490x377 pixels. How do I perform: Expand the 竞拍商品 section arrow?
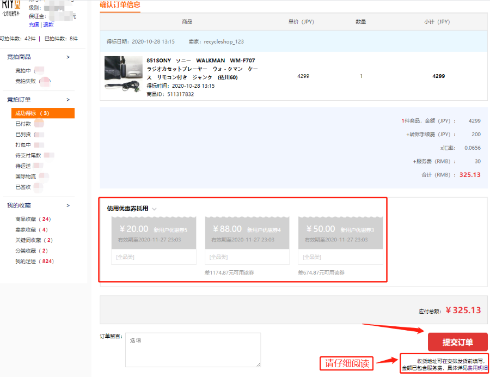[68, 57]
